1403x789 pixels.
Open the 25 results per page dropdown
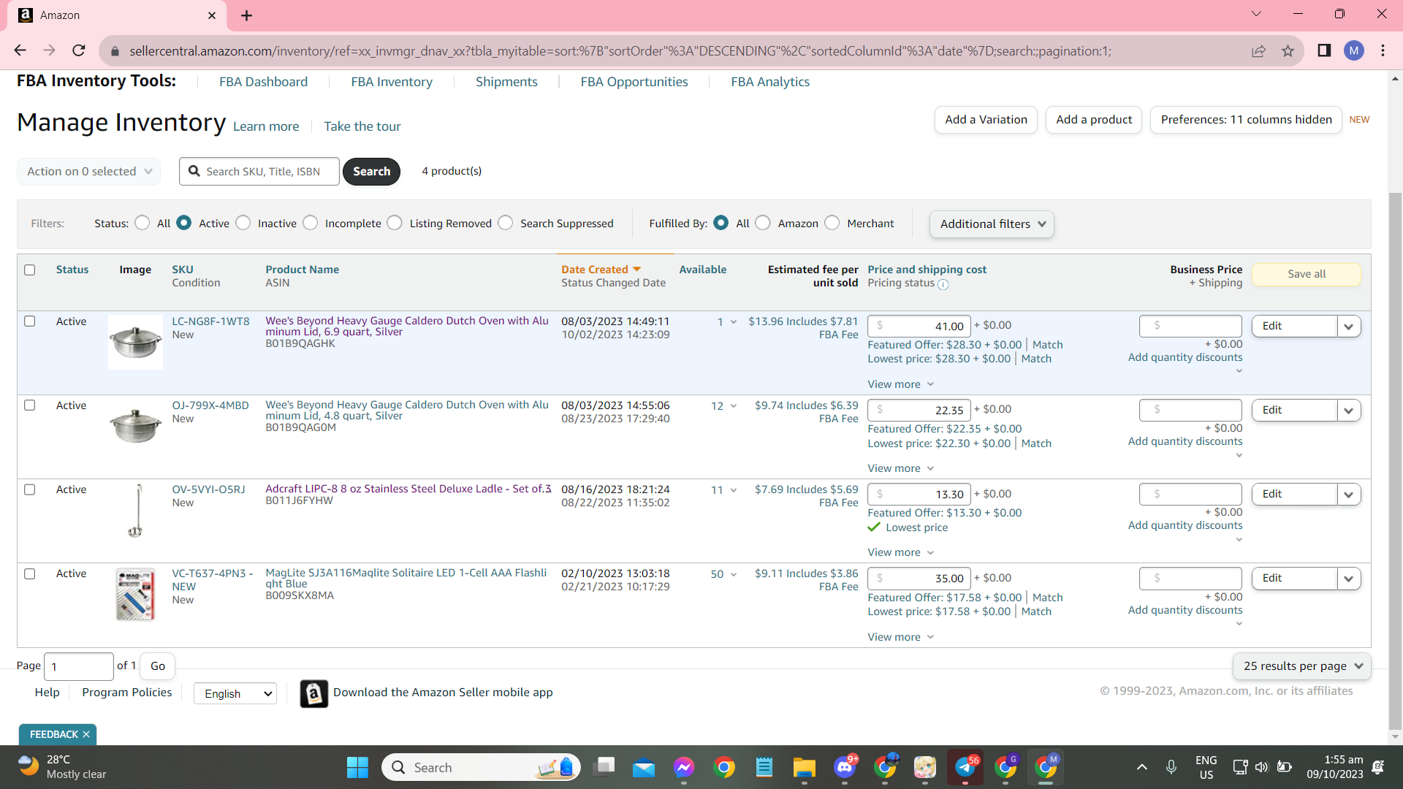pyautogui.click(x=1302, y=666)
